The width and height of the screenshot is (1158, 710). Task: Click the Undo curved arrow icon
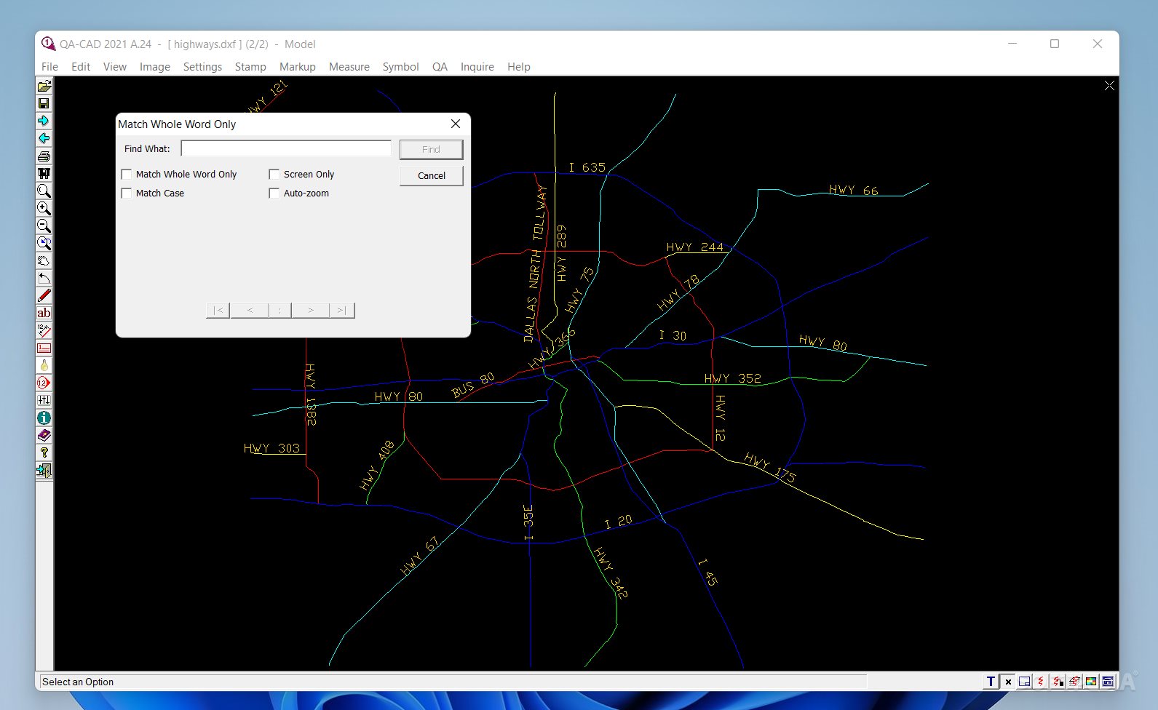pyautogui.click(x=44, y=278)
